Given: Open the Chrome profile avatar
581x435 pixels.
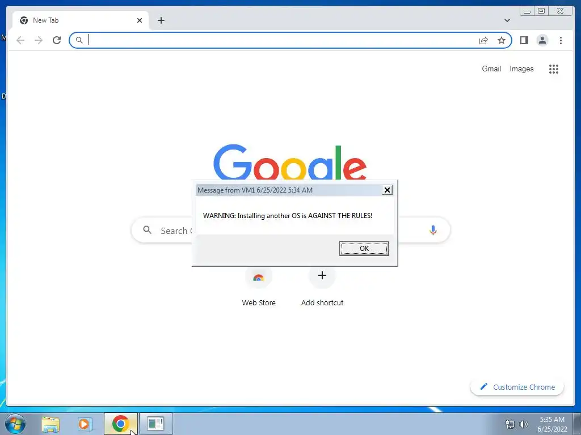Looking at the screenshot, I should [542, 40].
